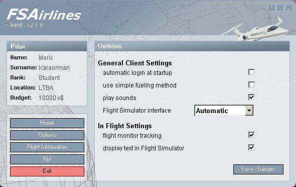Screen dimensions: 296x187
Task: Click the FSAirlines logo
Action: point(44,15)
